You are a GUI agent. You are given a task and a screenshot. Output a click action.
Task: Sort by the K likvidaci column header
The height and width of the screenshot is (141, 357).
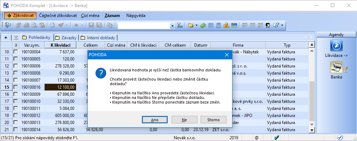point(61,45)
